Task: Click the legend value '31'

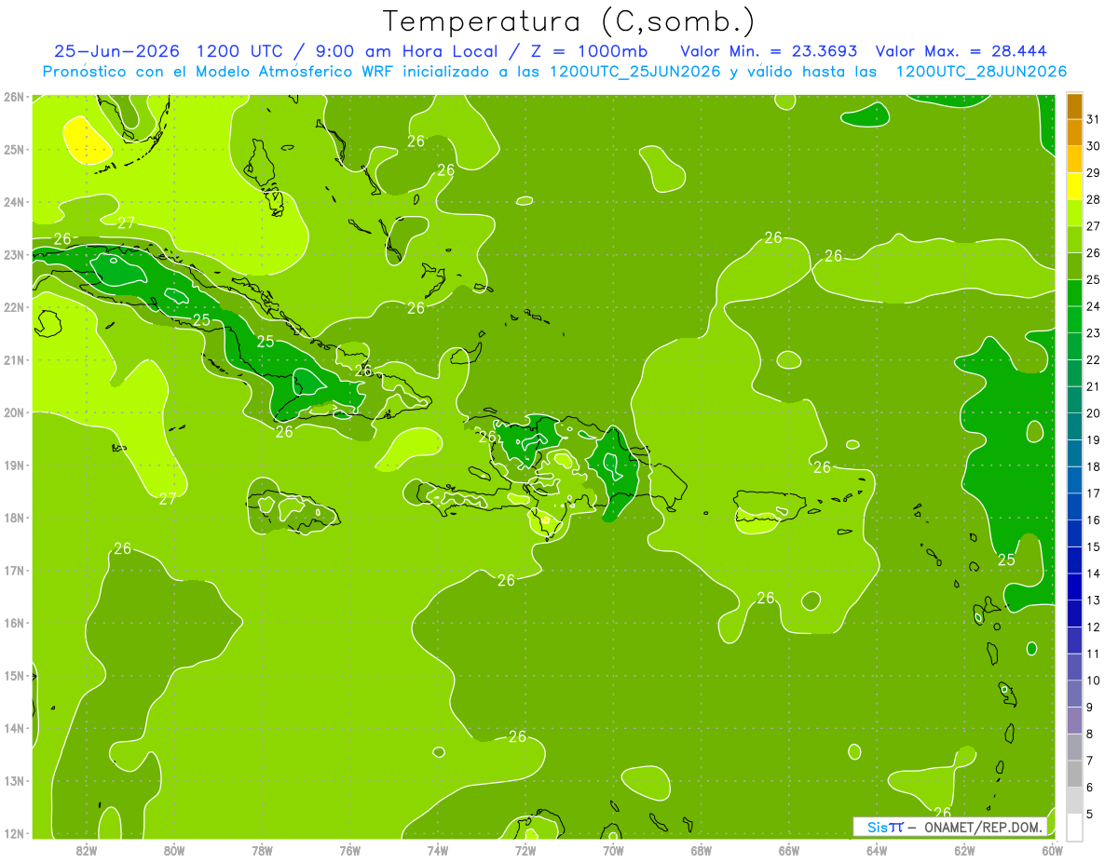Action: [x=1093, y=119]
